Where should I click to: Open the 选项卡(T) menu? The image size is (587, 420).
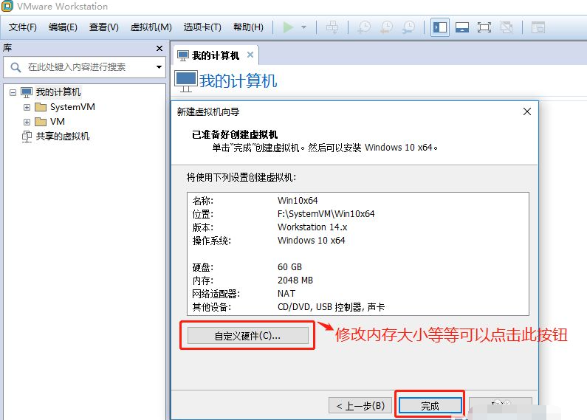[202, 27]
